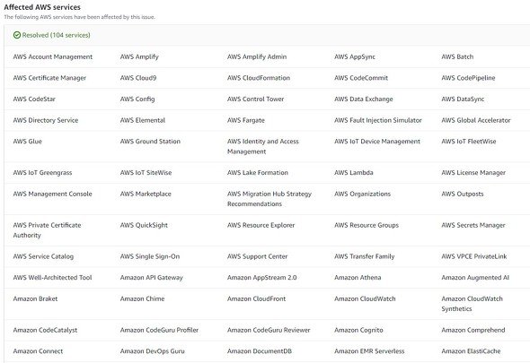This screenshot has width=530, height=363.
Task: Click Amazon Cognito service
Action: pos(358,330)
